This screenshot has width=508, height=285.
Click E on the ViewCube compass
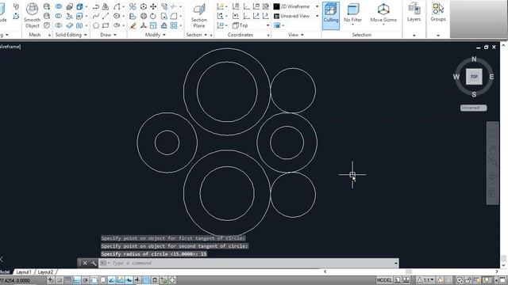pyautogui.click(x=492, y=77)
